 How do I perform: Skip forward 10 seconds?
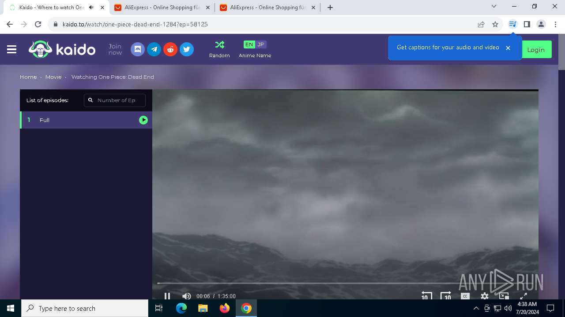[x=446, y=296]
